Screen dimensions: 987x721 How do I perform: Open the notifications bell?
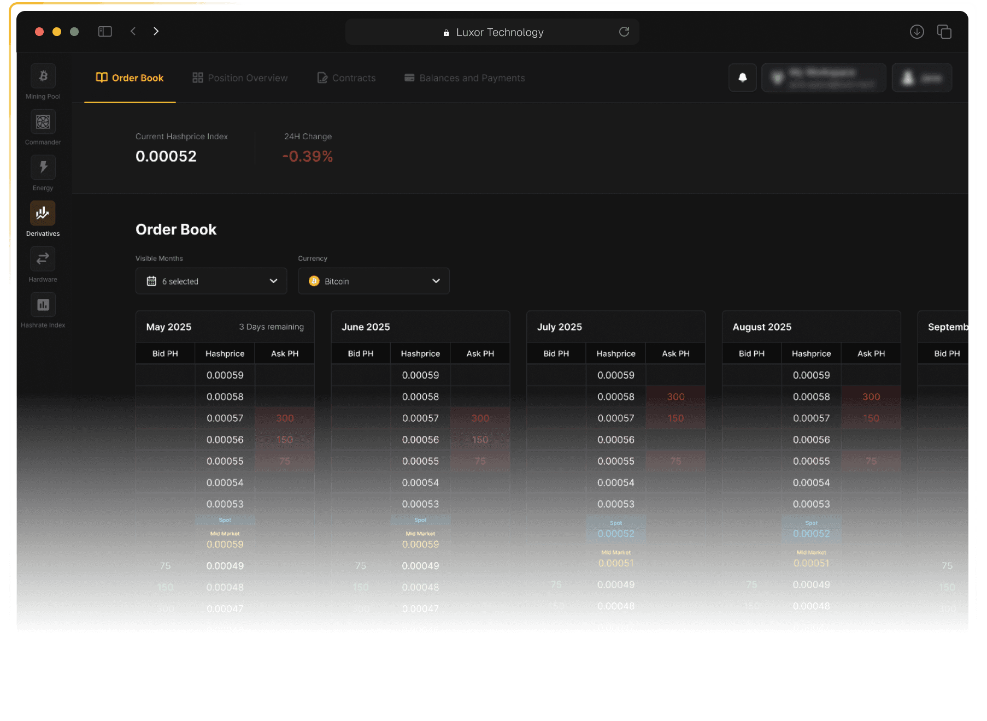[x=742, y=78]
